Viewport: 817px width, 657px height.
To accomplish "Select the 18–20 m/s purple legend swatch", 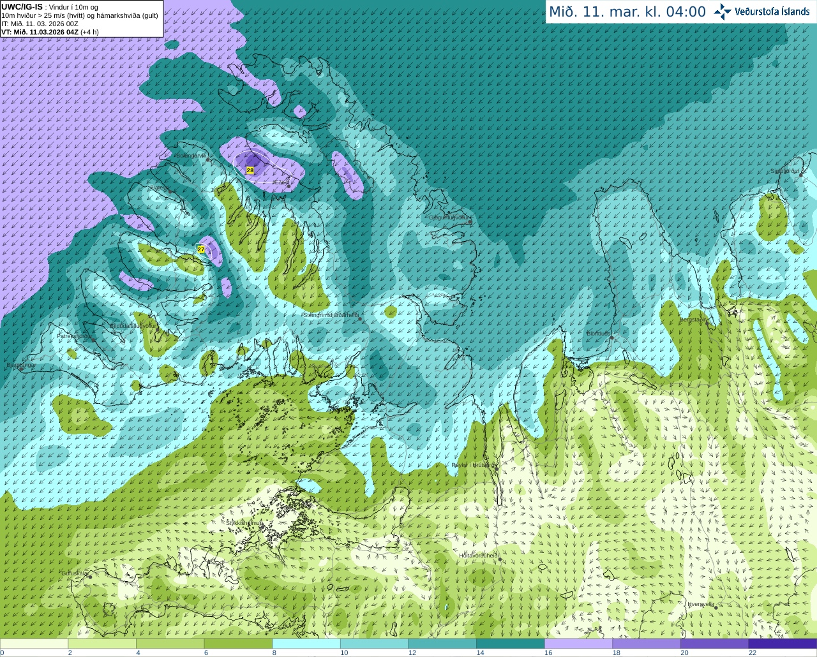I will pyautogui.click(x=647, y=644).
